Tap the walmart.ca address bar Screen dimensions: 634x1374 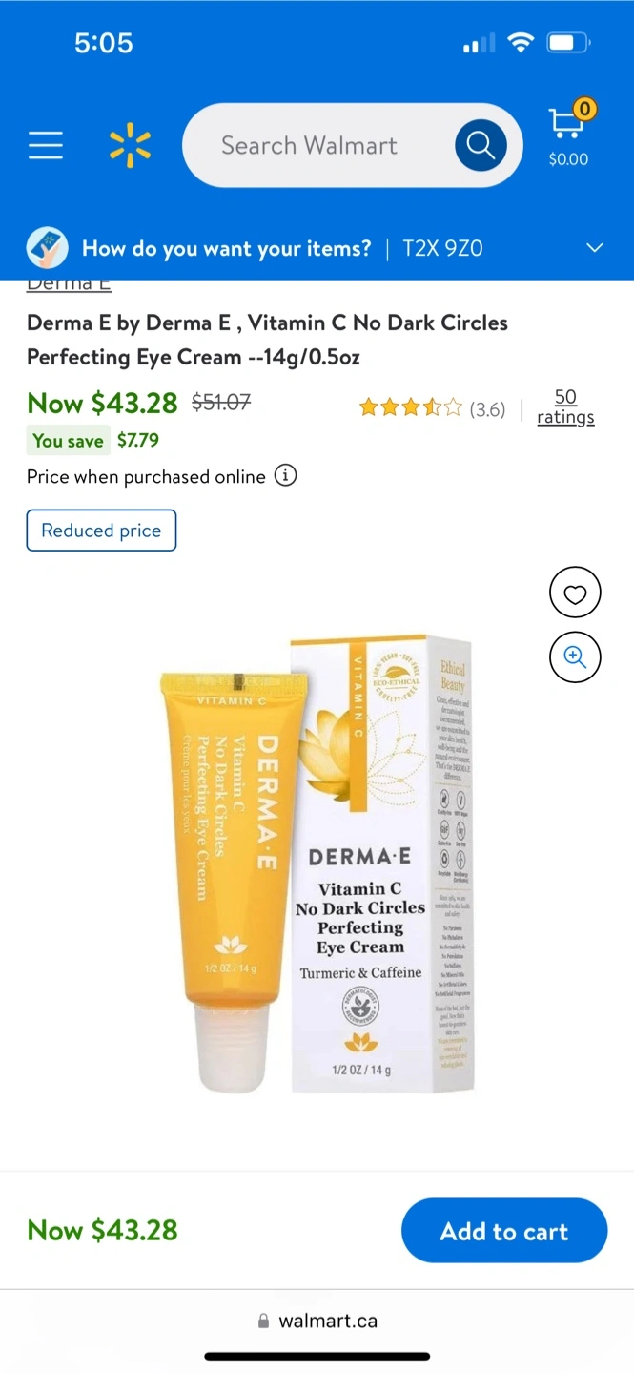point(317,1321)
